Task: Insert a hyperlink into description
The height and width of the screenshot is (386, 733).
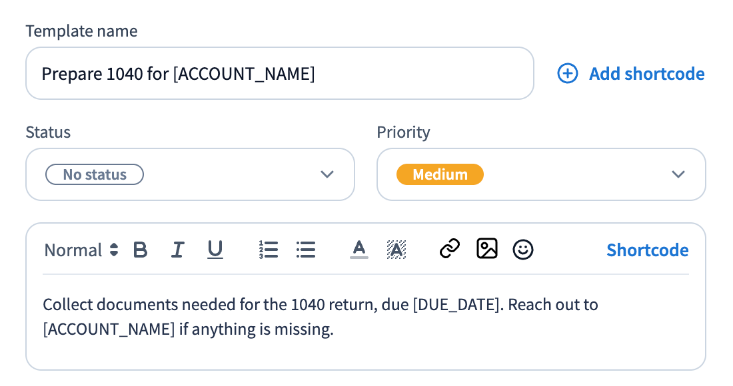Action: 450,249
